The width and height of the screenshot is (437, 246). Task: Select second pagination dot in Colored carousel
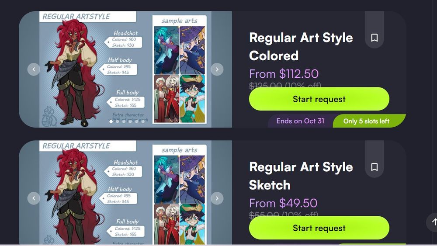click(x=117, y=121)
